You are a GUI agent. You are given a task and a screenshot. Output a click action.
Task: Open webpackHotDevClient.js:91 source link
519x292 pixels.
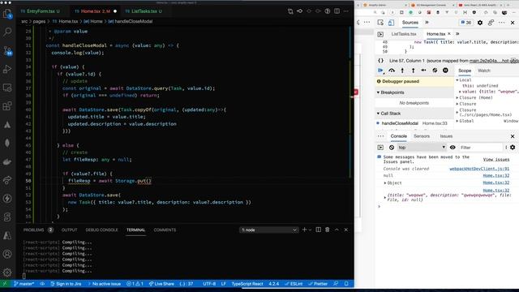coord(479,169)
